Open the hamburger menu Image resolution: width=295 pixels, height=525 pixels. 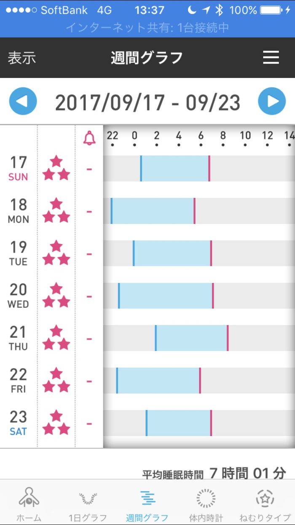pyautogui.click(x=271, y=58)
